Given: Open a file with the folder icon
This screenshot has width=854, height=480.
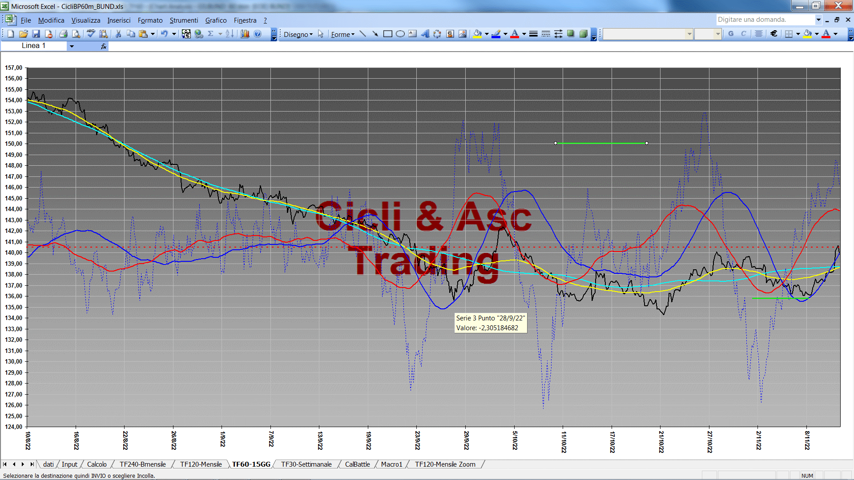Looking at the screenshot, I should click(24, 34).
